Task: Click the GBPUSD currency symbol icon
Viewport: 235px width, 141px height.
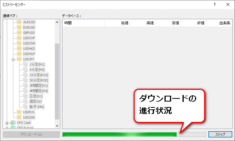Action: click(19, 32)
